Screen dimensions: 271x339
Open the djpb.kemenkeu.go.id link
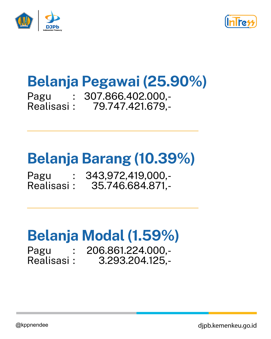click(x=227, y=325)
